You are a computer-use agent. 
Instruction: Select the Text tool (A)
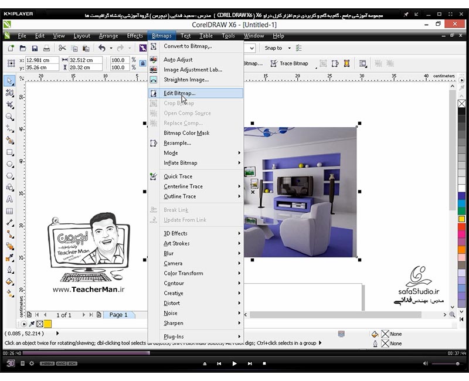pyautogui.click(x=9, y=199)
